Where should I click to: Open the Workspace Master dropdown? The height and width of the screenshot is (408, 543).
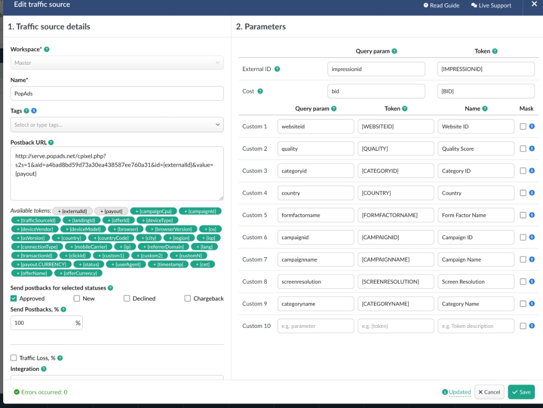[117, 63]
